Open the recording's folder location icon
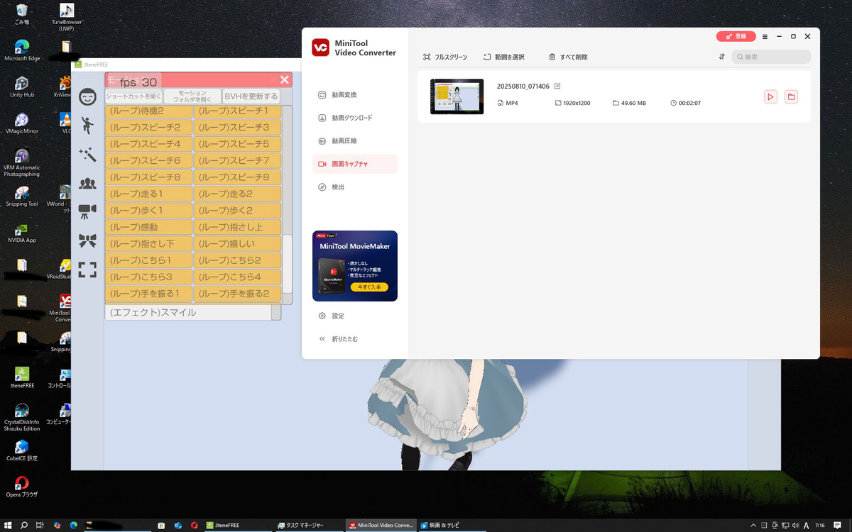This screenshot has height=532, width=852. [791, 96]
